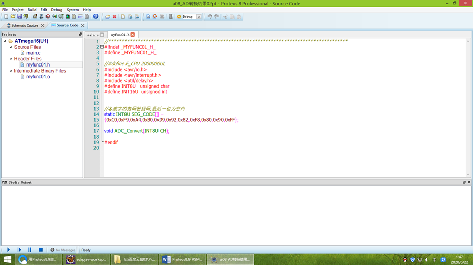
Task: Click the red X remove icon in the toolbar
Action: (x=115, y=17)
